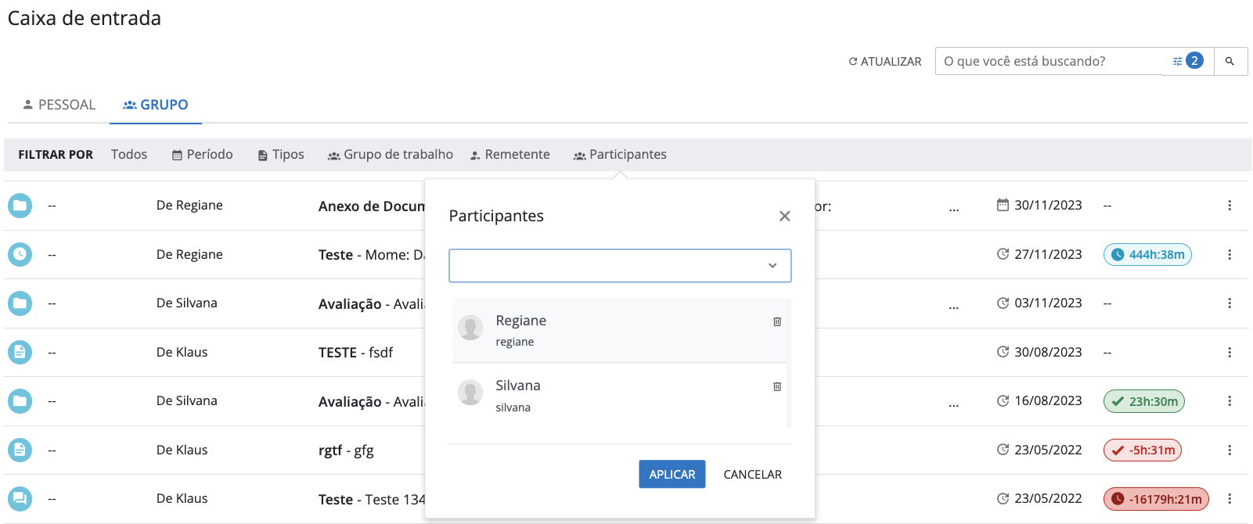1253x524 pixels.
Task: Expand the Participantes select dropdown
Action: coord(772,266)
